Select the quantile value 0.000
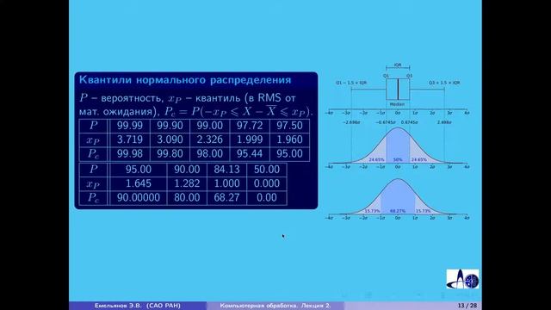This screenshot has height=310, width=551. [x=267, y=183]
